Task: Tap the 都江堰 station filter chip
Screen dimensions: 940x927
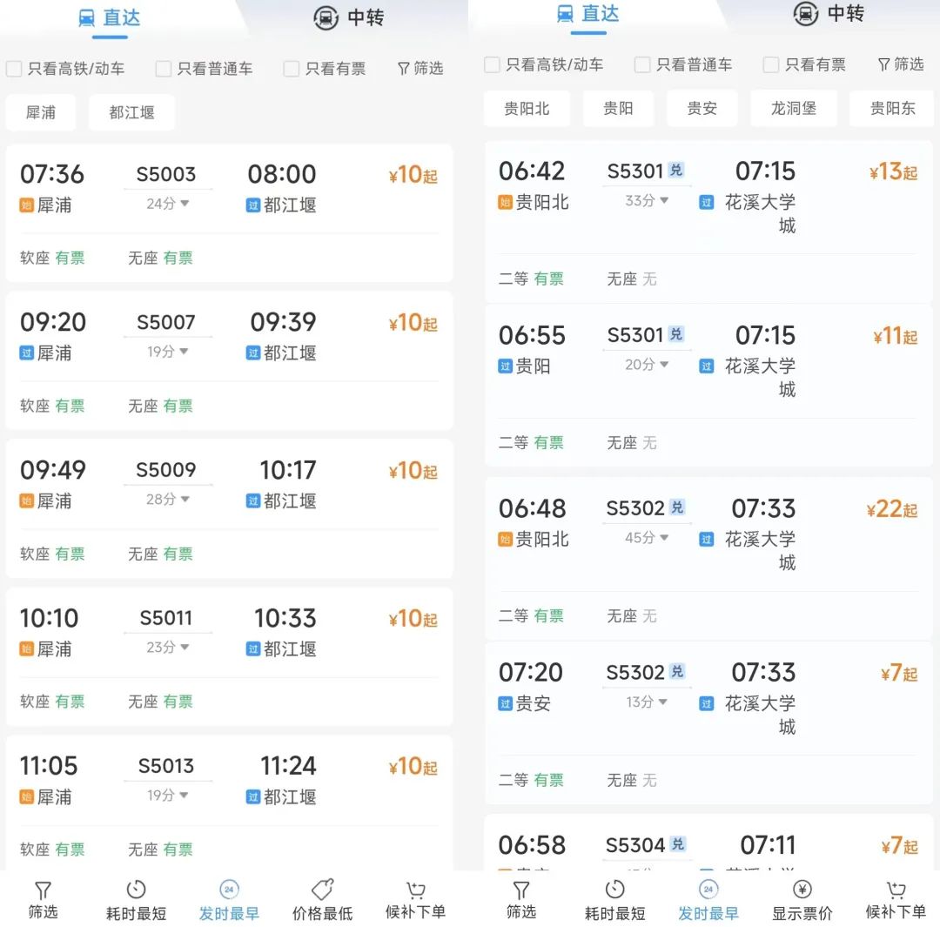Action: [x=131, y=112]
